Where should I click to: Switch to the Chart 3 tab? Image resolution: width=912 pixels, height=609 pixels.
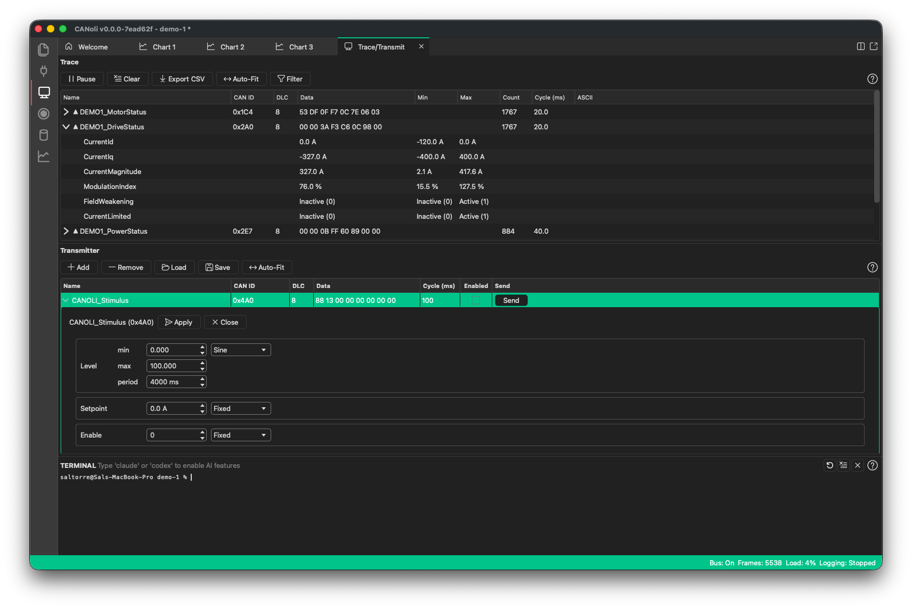(294, 47)
